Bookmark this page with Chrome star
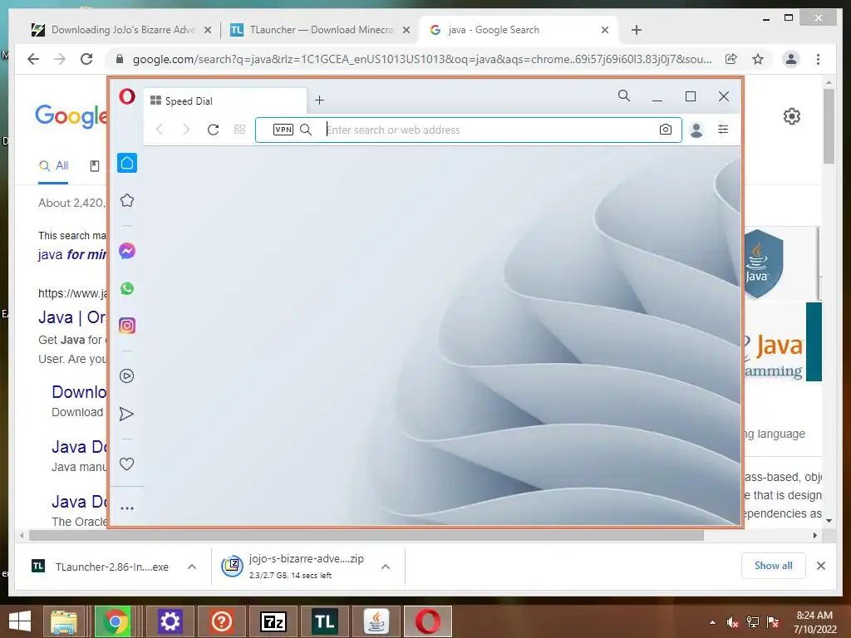 click(758, 59)
